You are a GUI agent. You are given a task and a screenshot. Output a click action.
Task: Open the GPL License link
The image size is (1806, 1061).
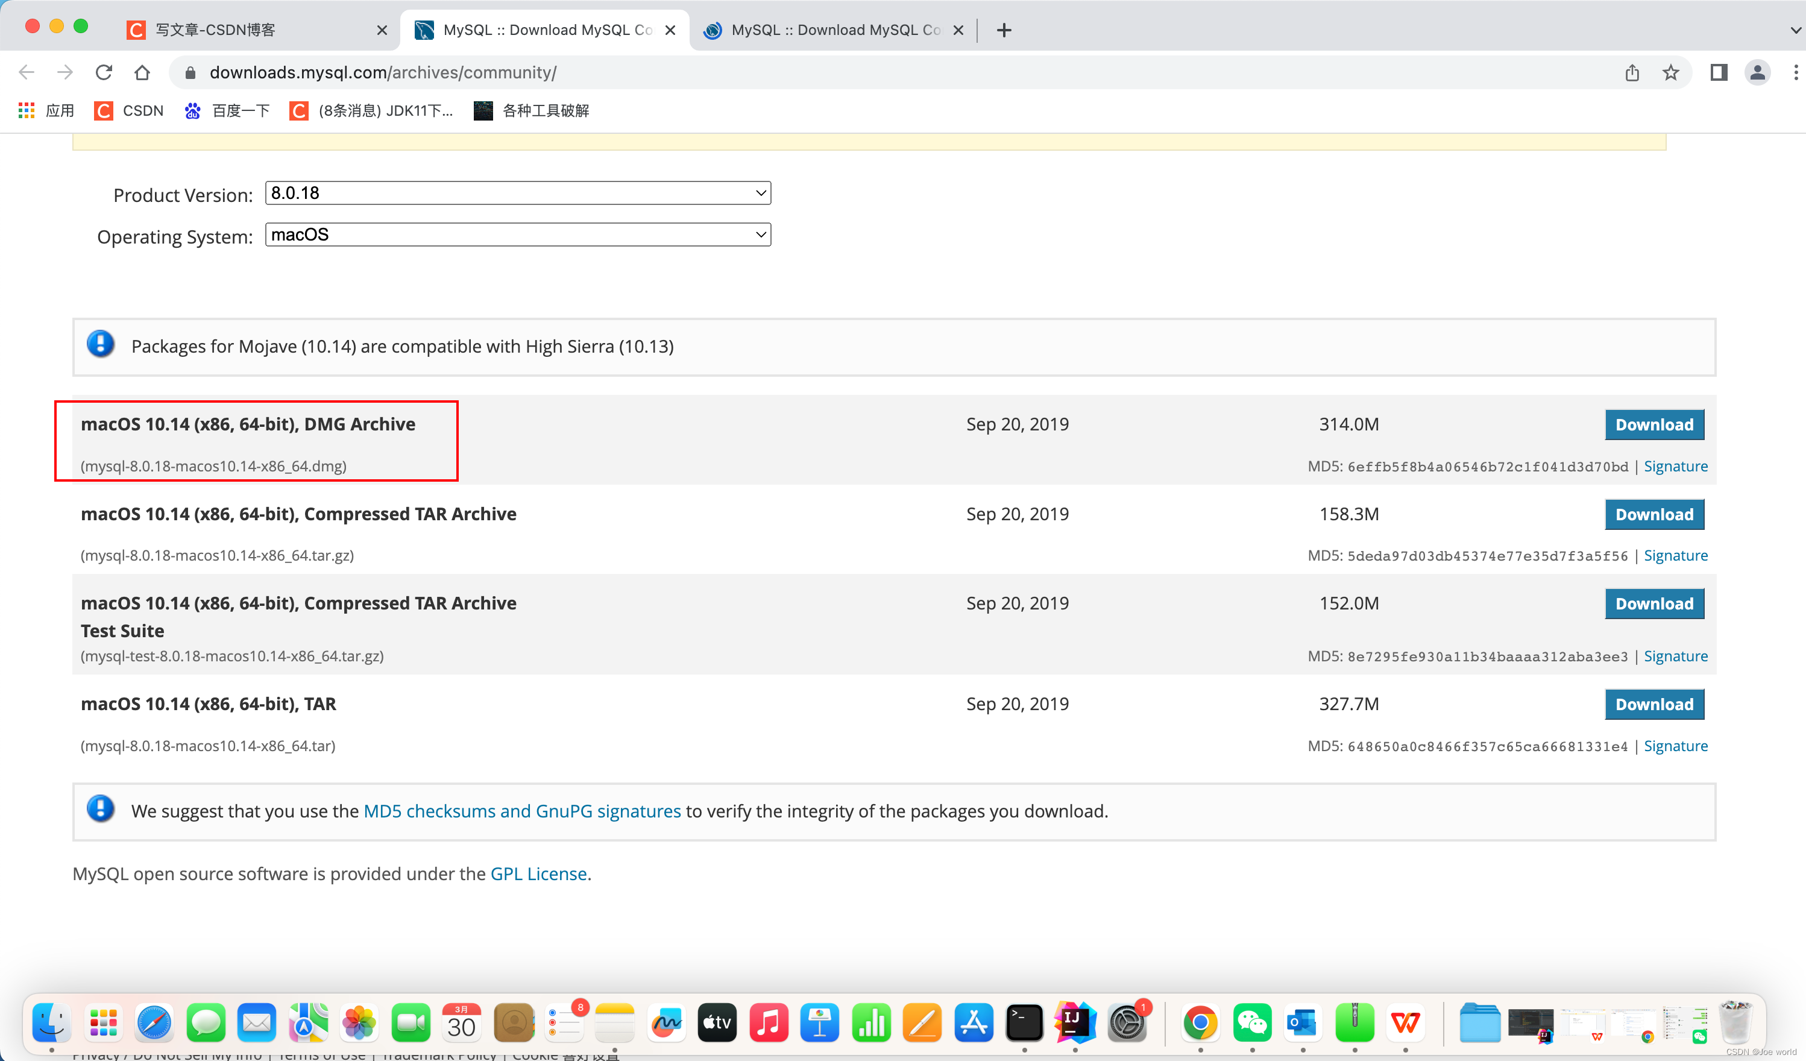point(538,873)
